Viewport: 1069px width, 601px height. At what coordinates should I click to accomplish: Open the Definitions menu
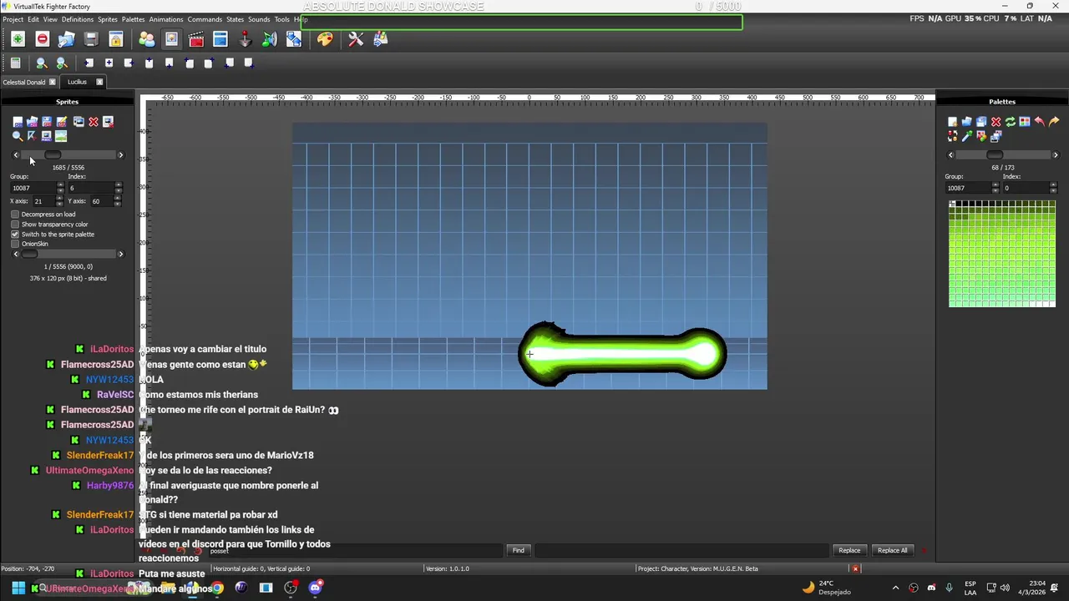78,19
